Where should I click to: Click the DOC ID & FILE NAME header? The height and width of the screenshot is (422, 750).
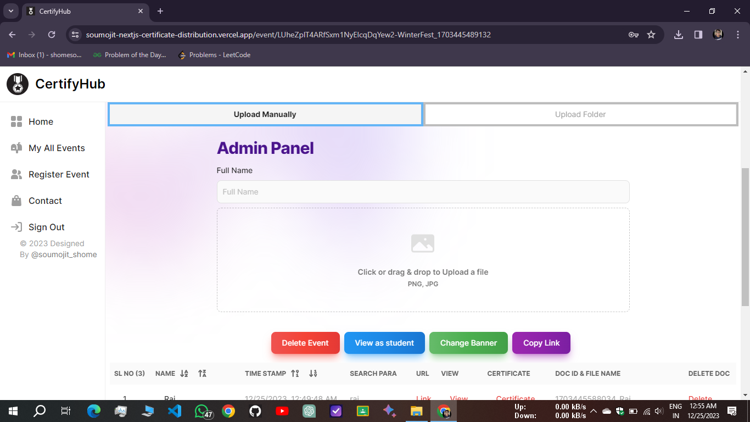pos(588,373)
